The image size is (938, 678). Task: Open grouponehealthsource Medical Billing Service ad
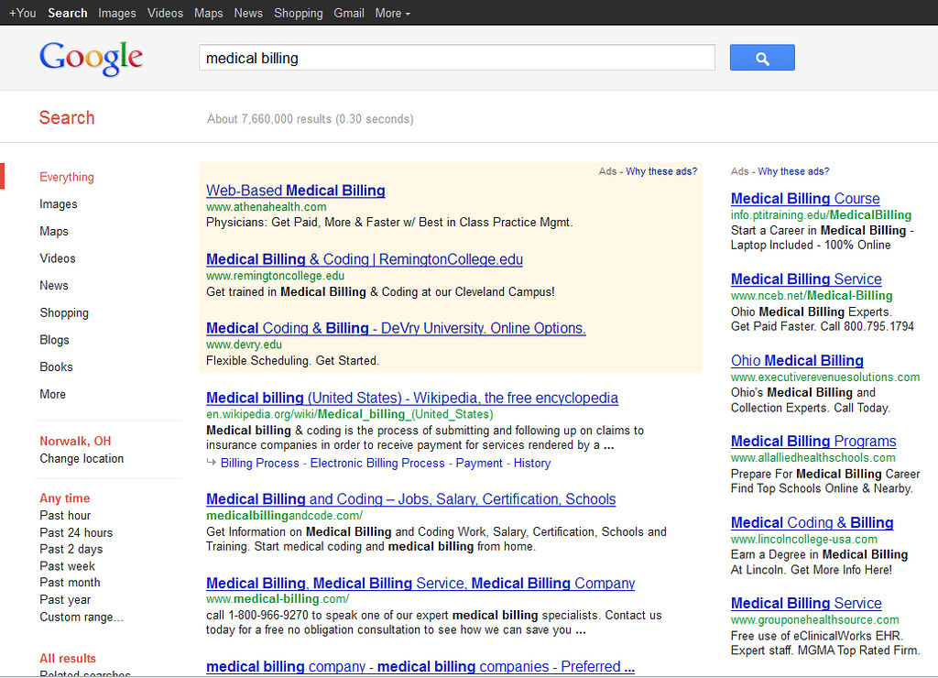(806, 604)
